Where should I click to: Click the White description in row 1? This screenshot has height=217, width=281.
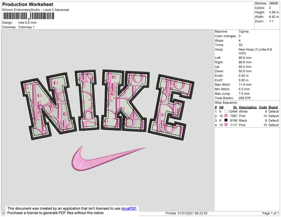[243, 111]
